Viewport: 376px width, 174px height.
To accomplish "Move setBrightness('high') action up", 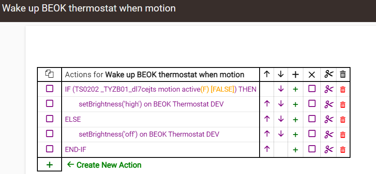I will pos(267,104).
